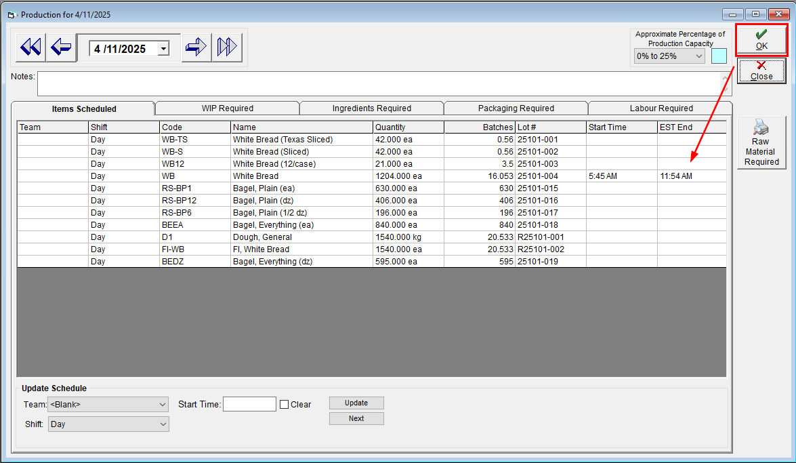The height and width of the screenshot is (463, 796).
Task: Click the Update button
Action: point(356,403)
